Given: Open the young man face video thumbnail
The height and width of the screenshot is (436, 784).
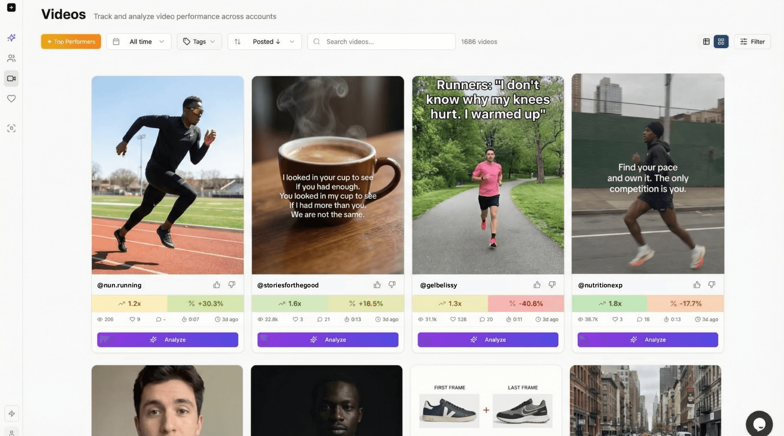Looking at the screenshot, I should (x=167, y=400).
